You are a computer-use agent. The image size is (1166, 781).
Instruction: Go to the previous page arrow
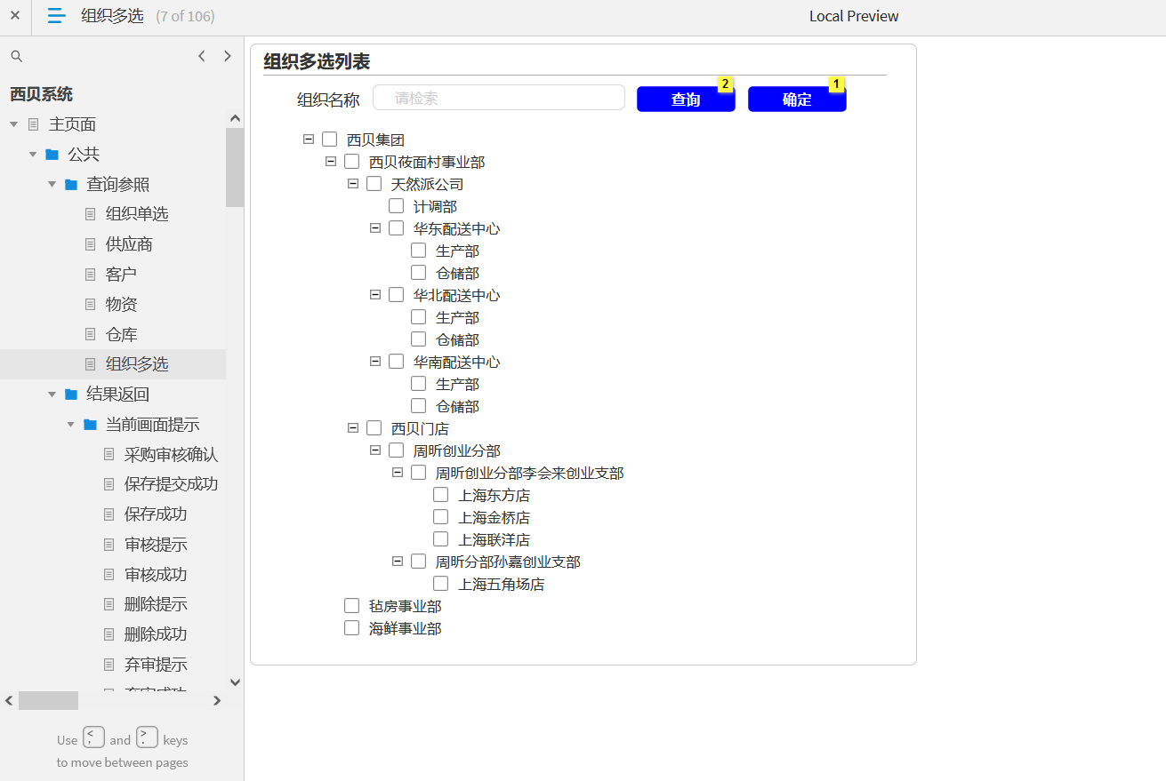pyautogui.click(x=202, y=56)
